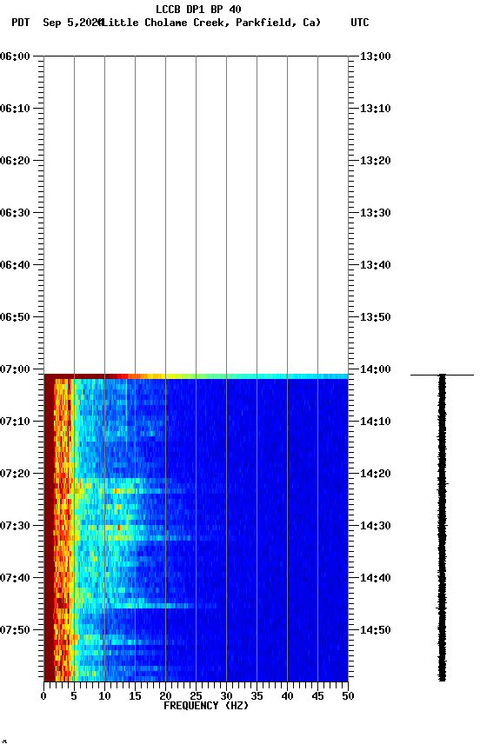
Task: Click the 13:20 UTC time label
Action: coord(376,161)
